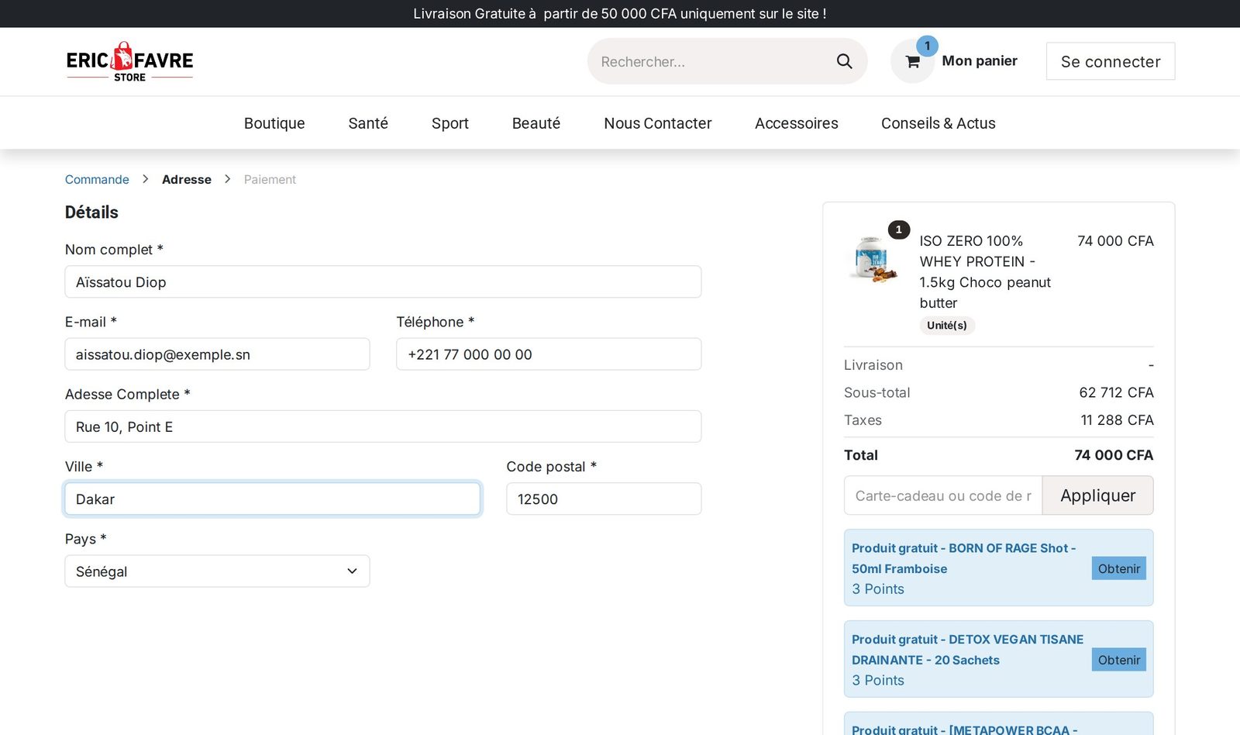
Task: Click the gift card code field
Action: pos(943,495)
